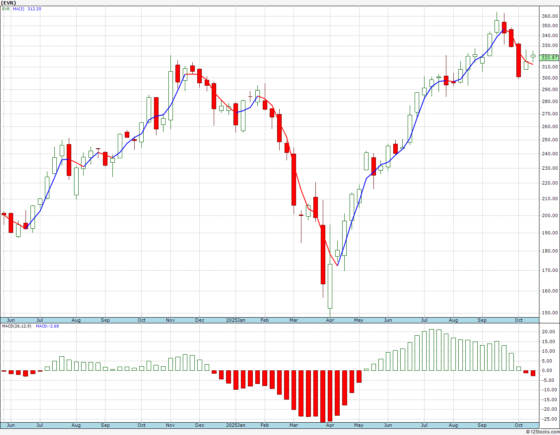Select the 190.00 price axis label
Screen dimensions: 560x435
point(550,233)
